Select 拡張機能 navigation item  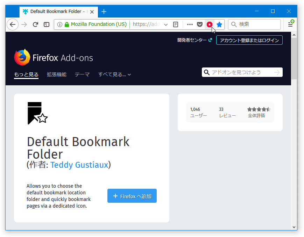pos(57,74)
